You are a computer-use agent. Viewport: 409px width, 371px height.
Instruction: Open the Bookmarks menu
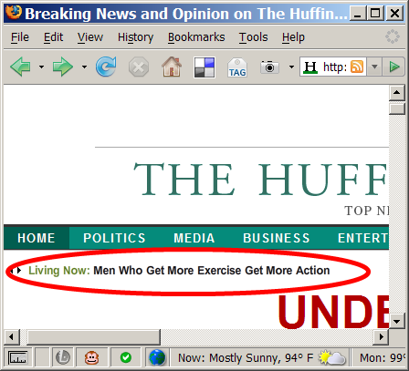pos(196,37)
